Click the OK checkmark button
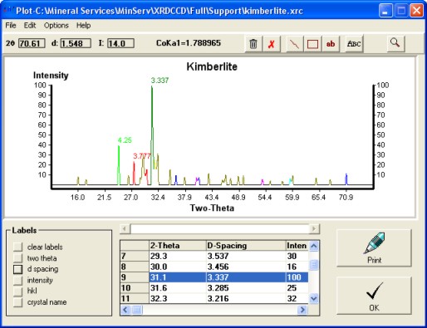 click(x=374, y=296)
